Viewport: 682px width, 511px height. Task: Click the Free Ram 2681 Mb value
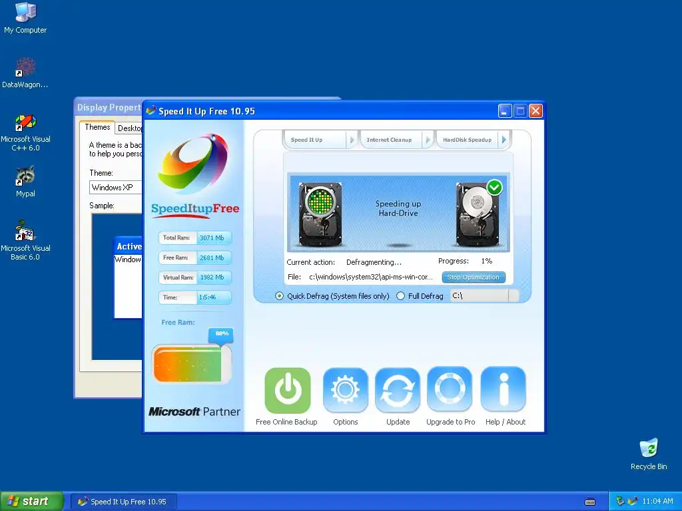pyautogui.click(x=212, y=257)
